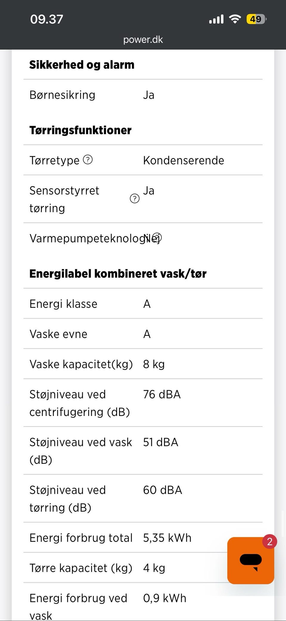Tap the 5,35 kWh energy value
The height and width of the screenshot is (621, 286).
tap(167, 538)
